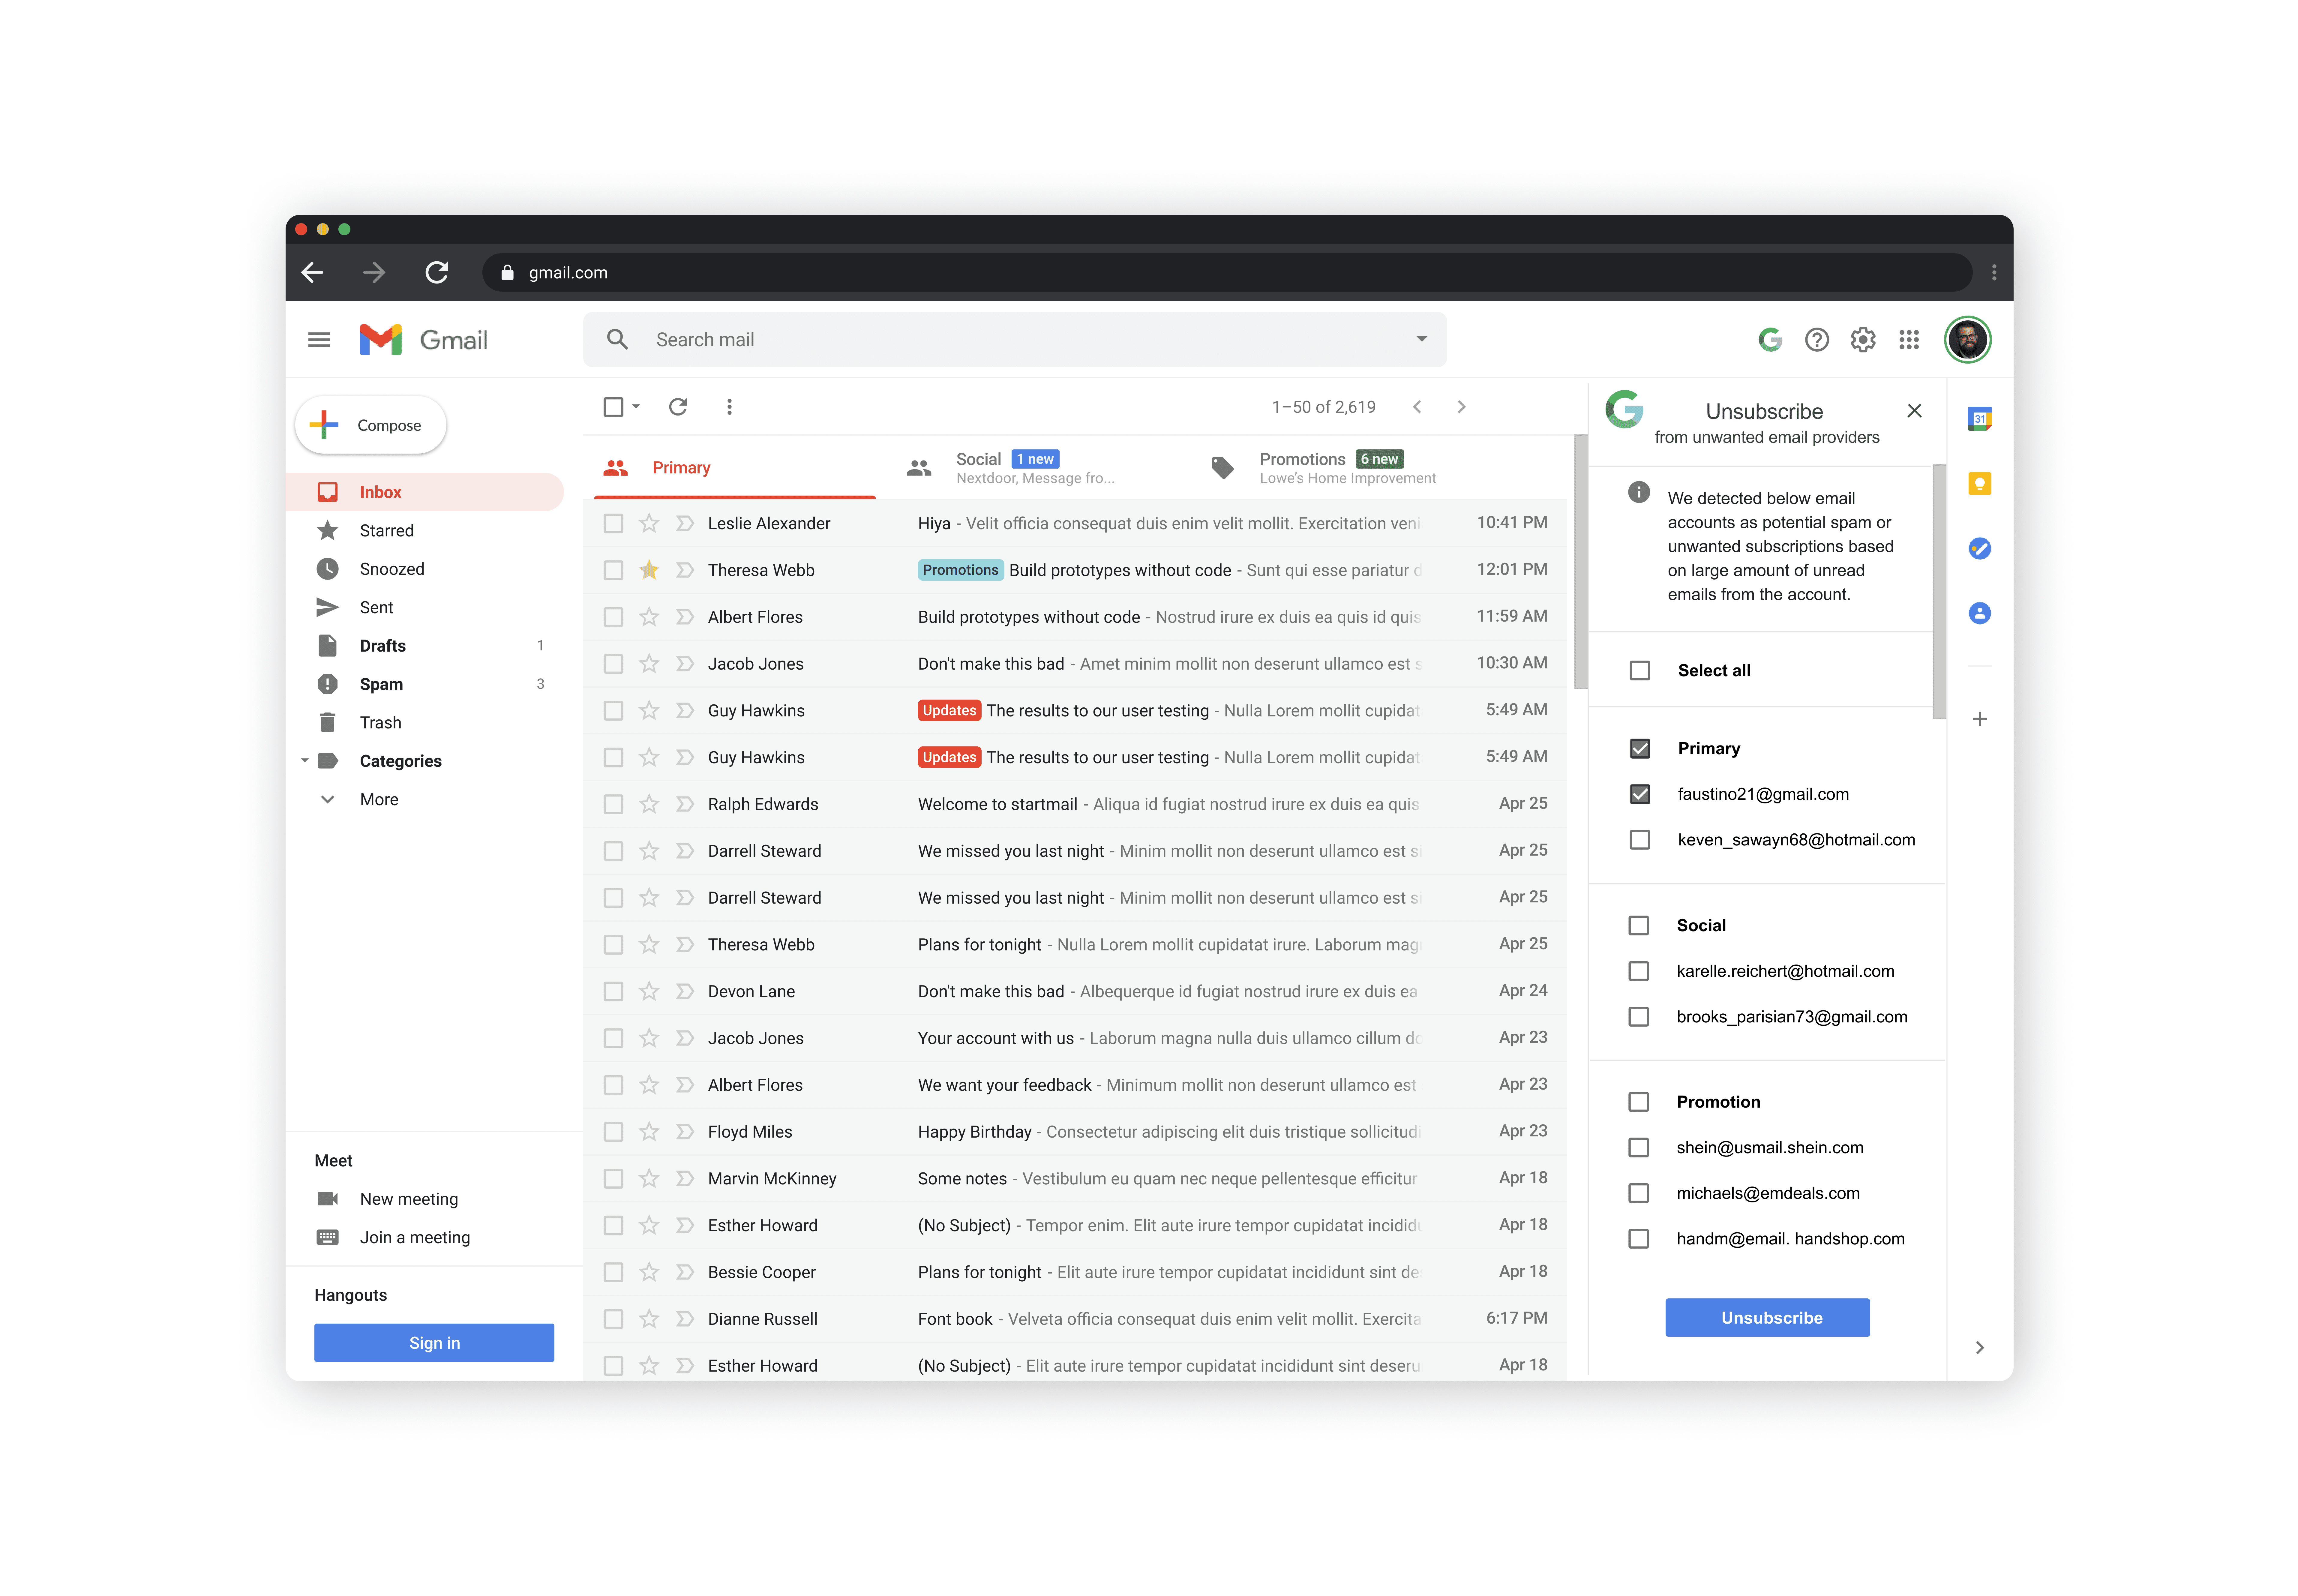Check keven_sawayn68@hotmail.com checkbox
Image resolution: width=2298 pixels, height=1596 pixels.
pyautogui.click(x=1640, y=840)
